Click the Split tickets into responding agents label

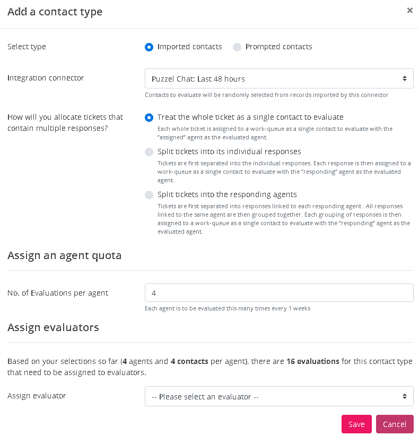pos(227,194)
